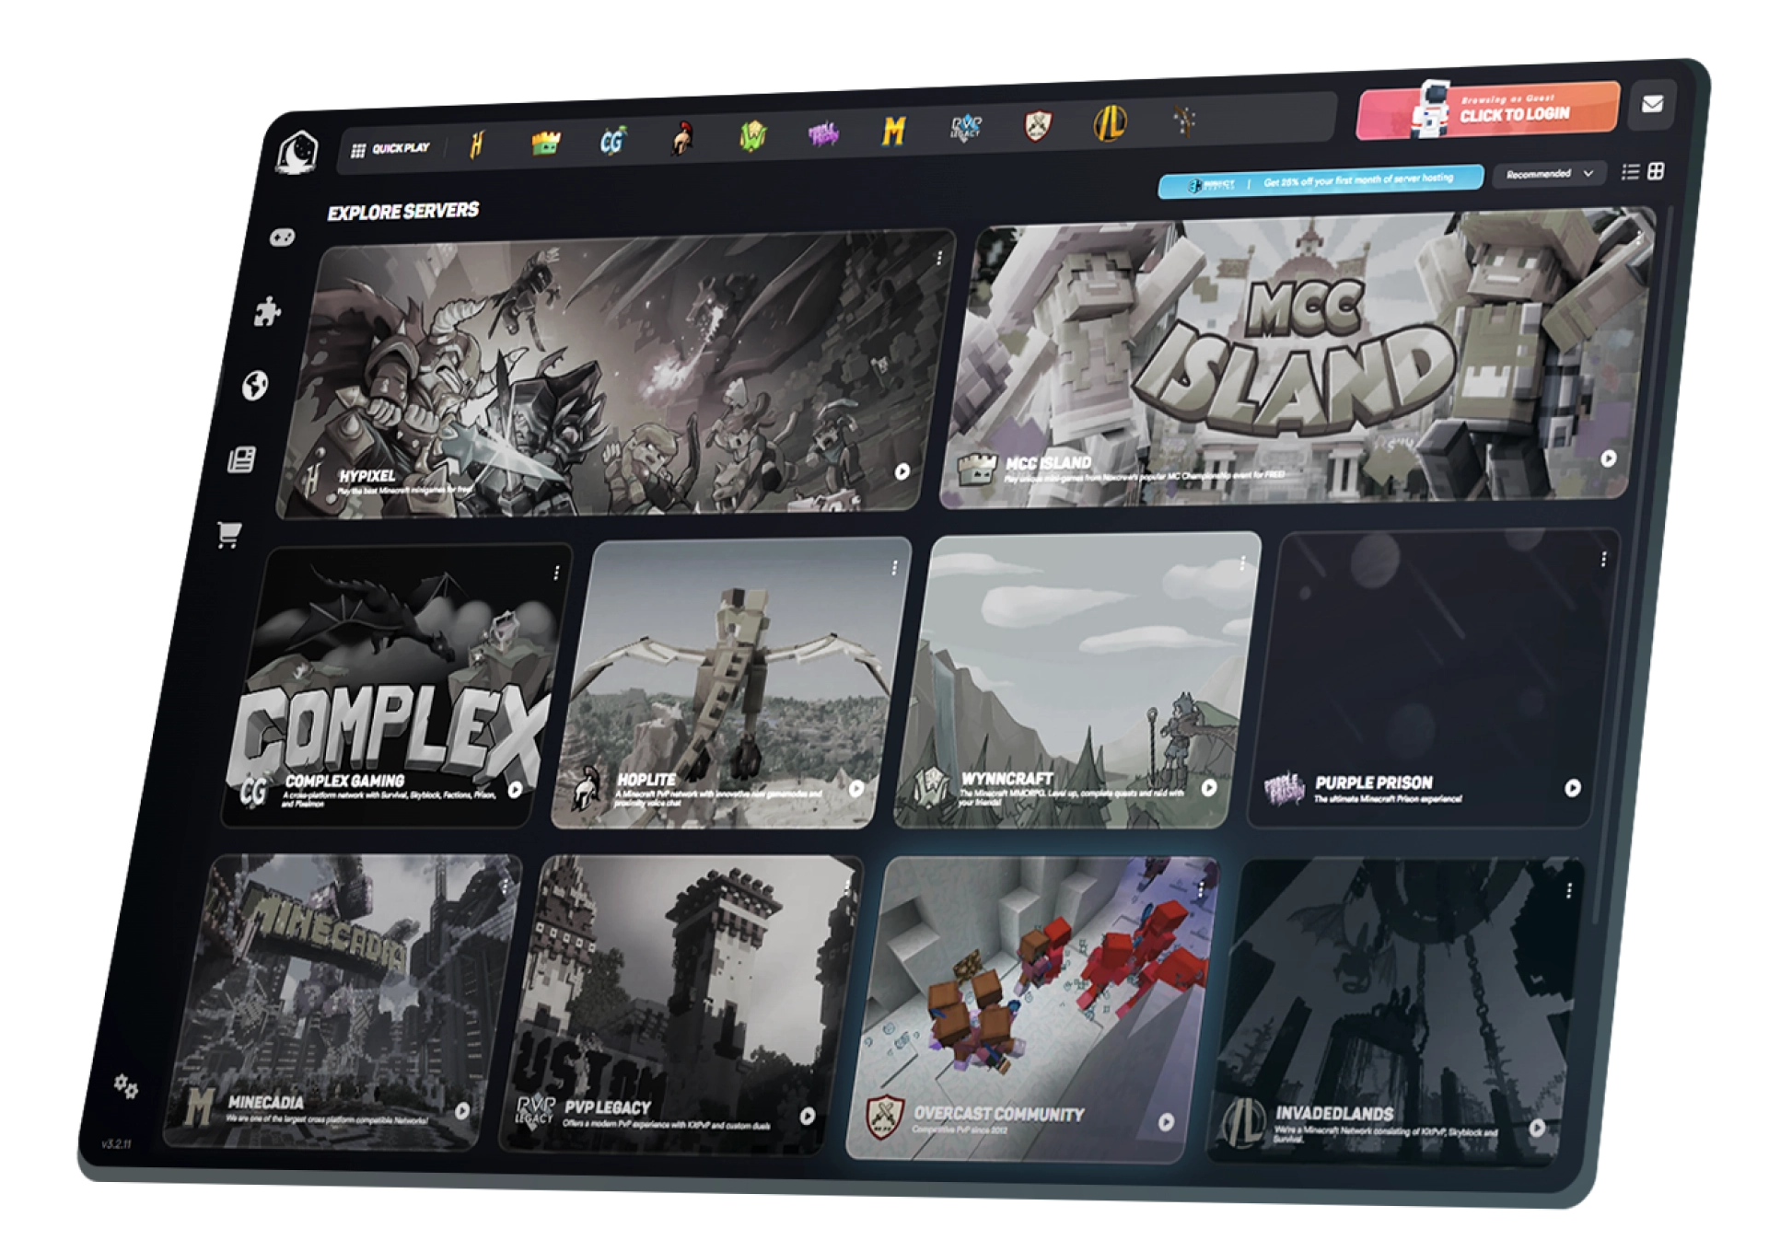
Task: Play the InvadedLands server
Action: point(1537,1127)
